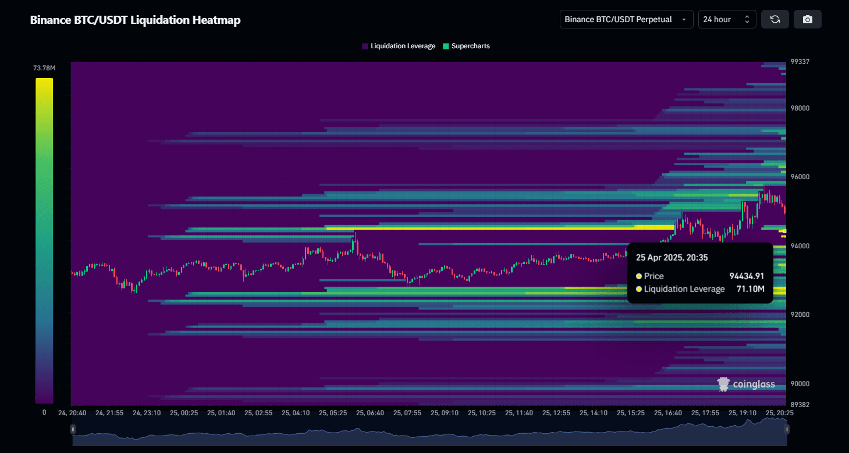Capture a chart screenshot with the camera icon
The image size is (849, 453).
point(808,19)
